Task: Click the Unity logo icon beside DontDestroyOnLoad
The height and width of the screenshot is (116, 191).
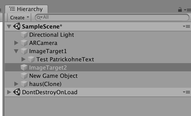Action: pyautogui.click(x=17, y=92)
